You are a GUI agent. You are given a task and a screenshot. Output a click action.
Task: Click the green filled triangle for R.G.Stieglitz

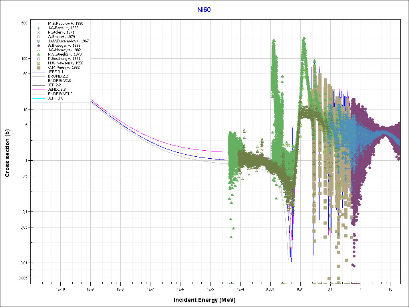[38, 54]
